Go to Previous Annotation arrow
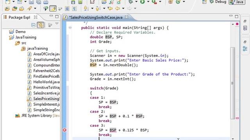 tap(98, 9)
